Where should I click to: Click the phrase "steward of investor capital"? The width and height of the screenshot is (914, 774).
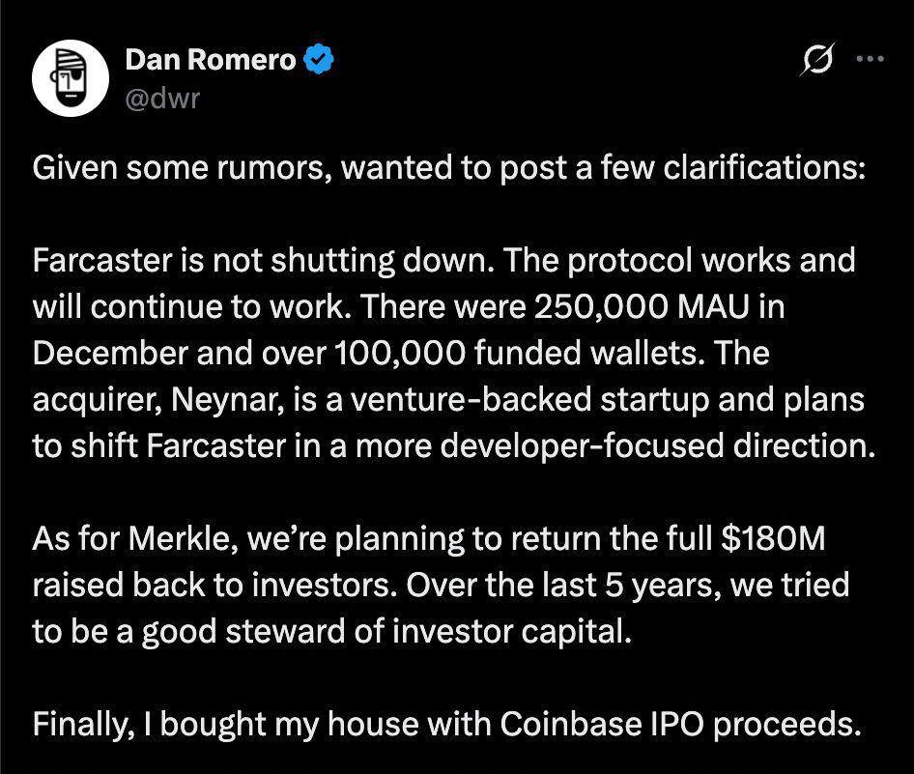(x=460, y=632)
